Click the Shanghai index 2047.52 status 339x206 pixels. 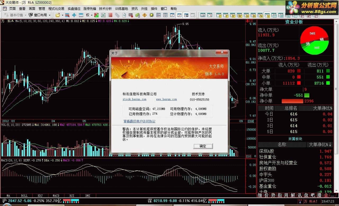(32, 201)
